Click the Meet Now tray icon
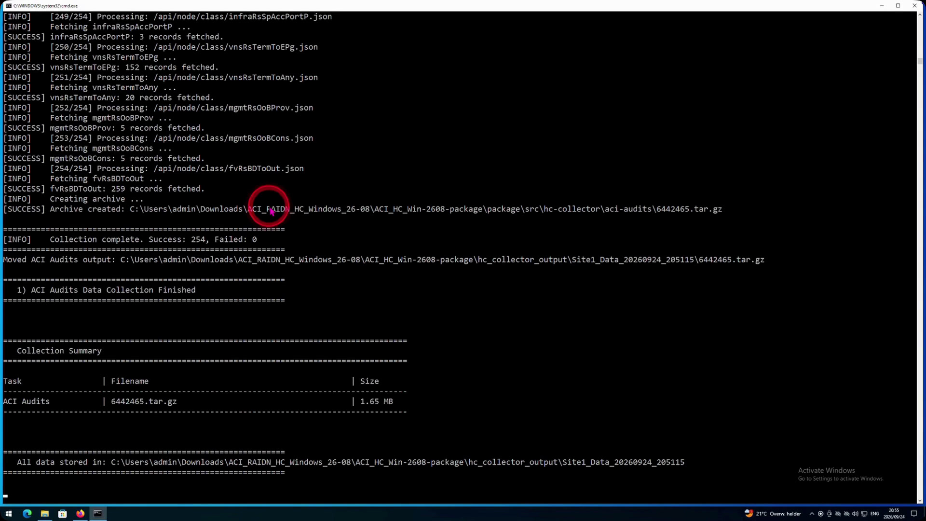The width and height of the screenshot is (926, 521). pos(829,514)
